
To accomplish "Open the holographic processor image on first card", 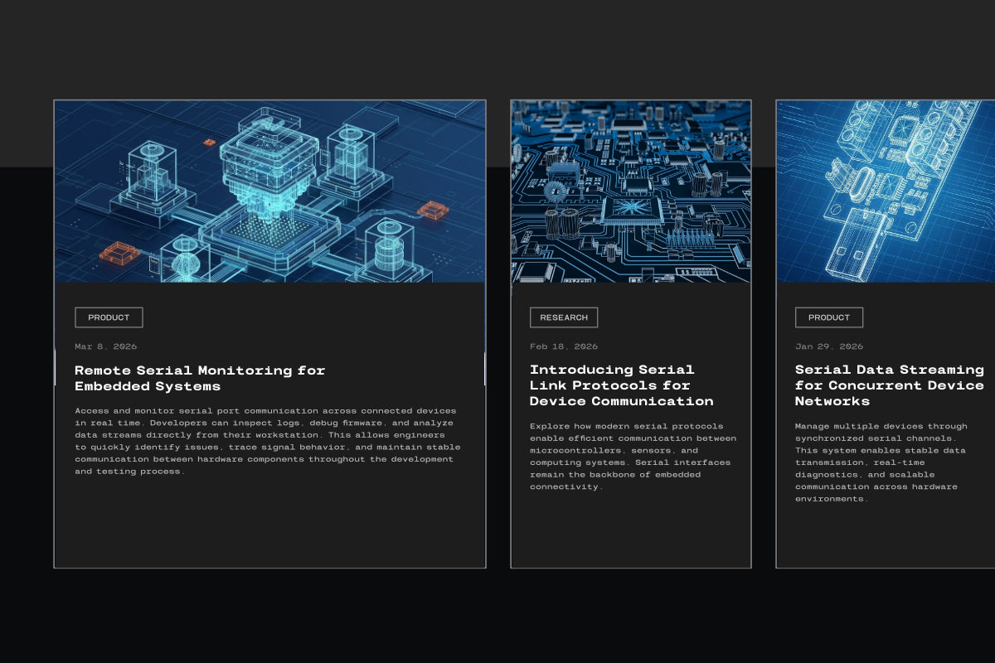I will [269, 191].
